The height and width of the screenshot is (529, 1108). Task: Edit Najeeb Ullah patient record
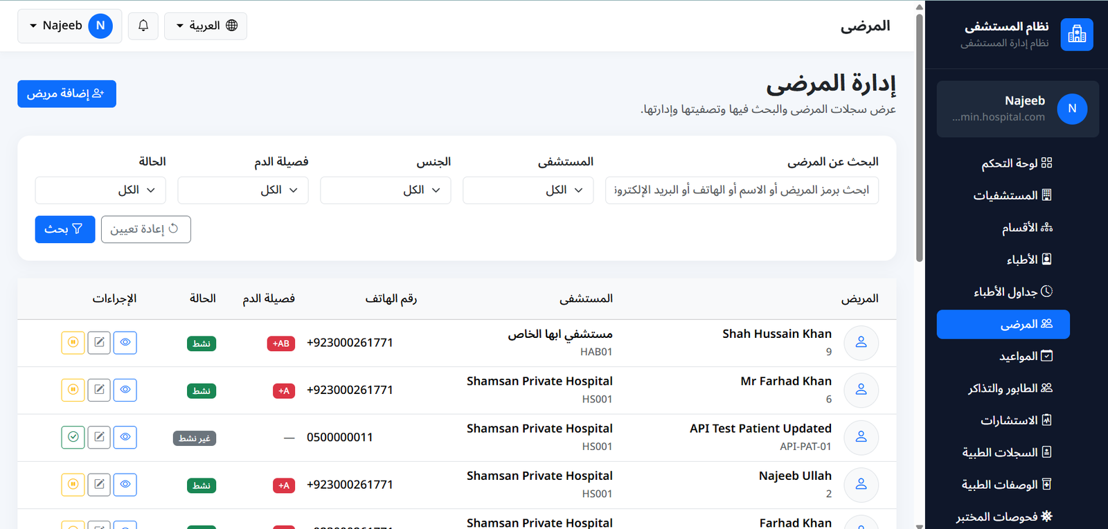point(99,485)
